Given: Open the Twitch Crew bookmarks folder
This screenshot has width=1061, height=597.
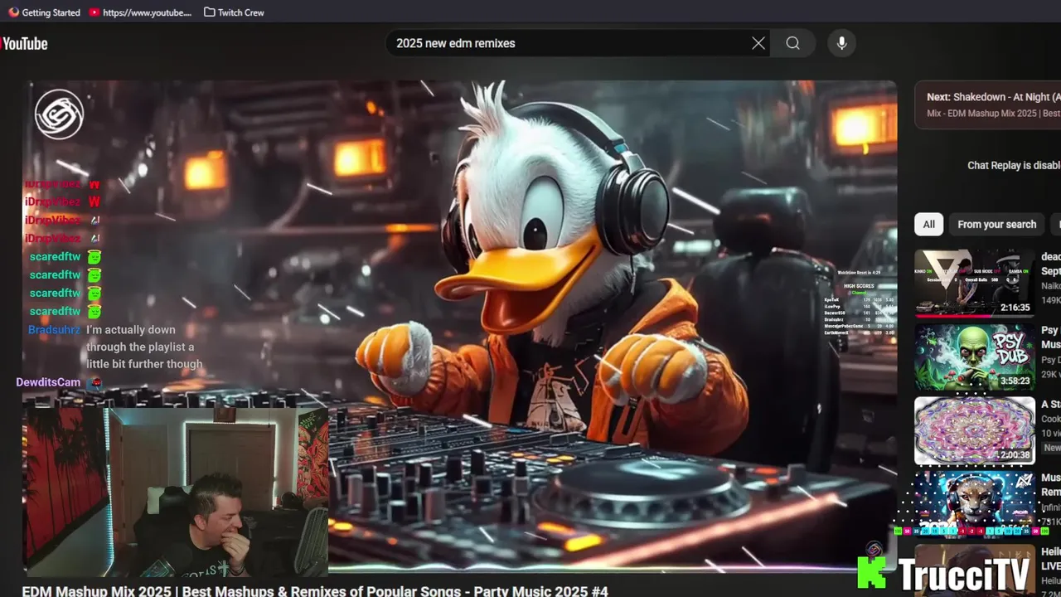Looking at the screenshot, I should [x=234, y=12].
